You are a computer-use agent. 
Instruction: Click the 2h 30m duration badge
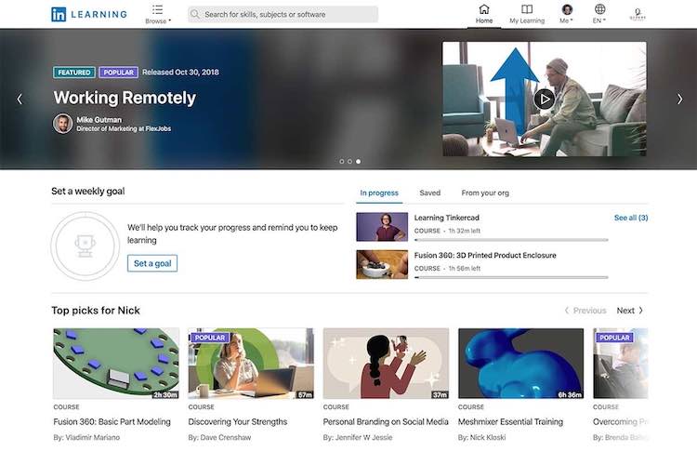(x=165, y=394)
